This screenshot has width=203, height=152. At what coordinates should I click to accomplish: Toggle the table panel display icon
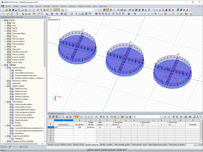click(x=58, y=10)
